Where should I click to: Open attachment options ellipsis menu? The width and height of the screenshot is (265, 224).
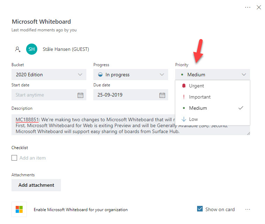click(248, 209)
